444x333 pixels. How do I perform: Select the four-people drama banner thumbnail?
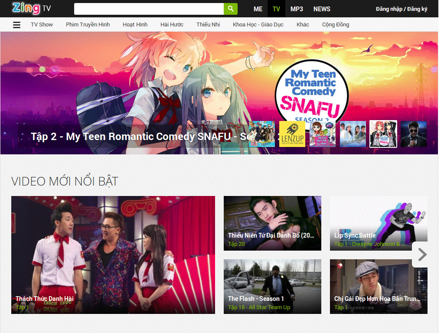pyautogui.click(x=353, y=134)
